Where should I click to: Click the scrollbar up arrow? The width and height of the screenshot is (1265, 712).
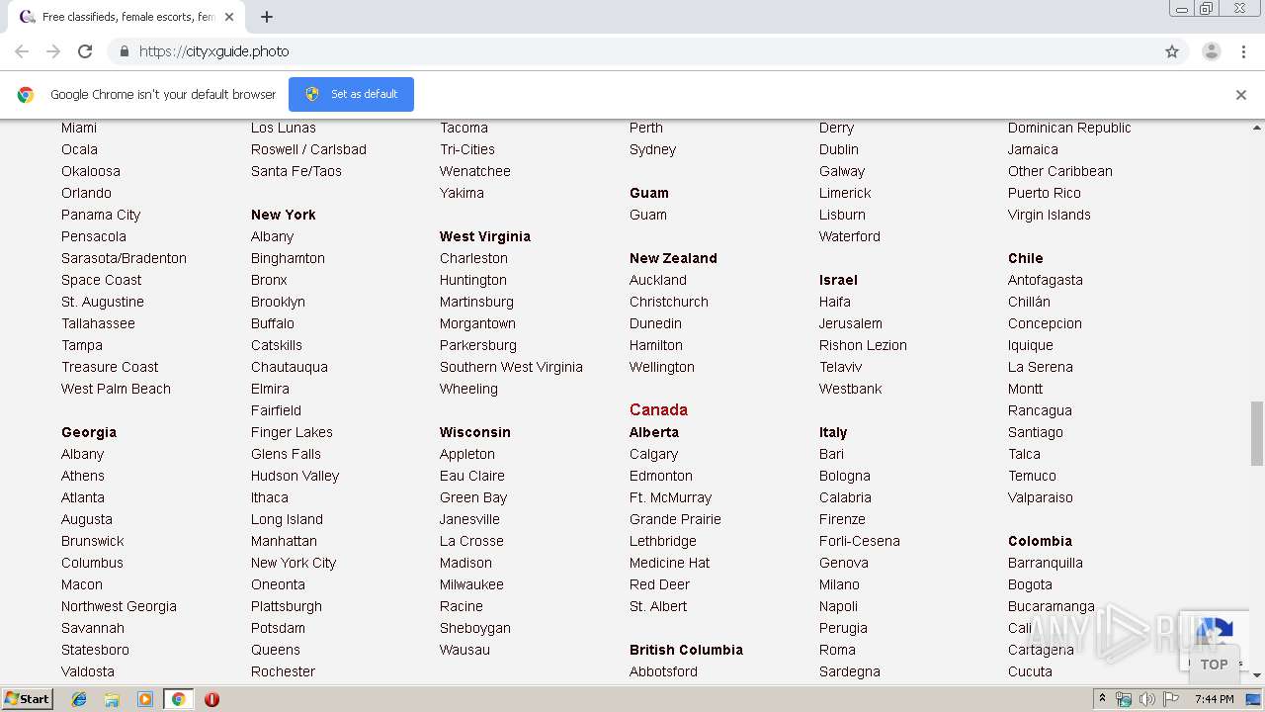tap(1257, 128)
